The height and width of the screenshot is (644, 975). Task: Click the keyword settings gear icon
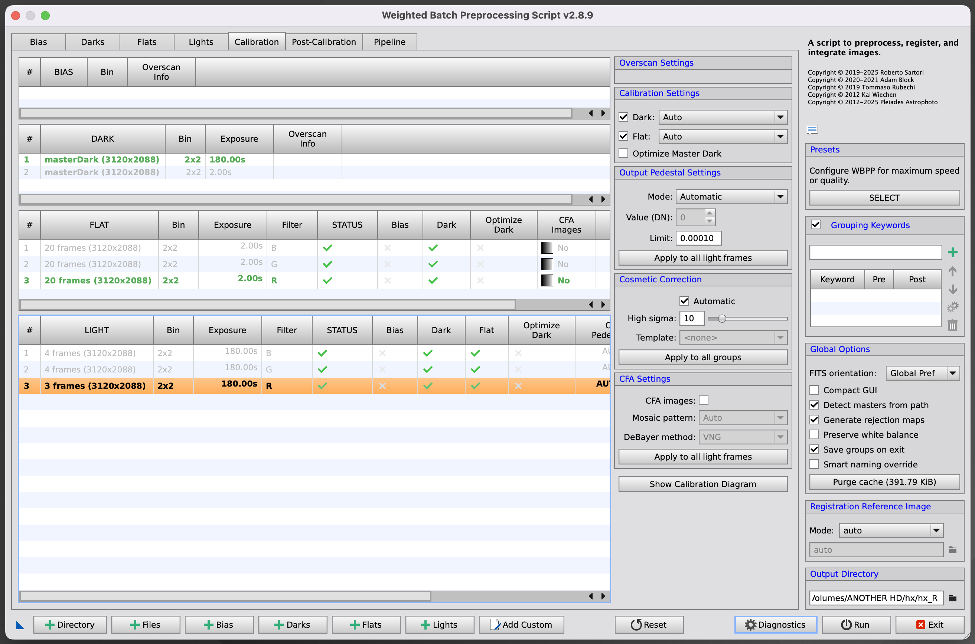tap(952, 307)
